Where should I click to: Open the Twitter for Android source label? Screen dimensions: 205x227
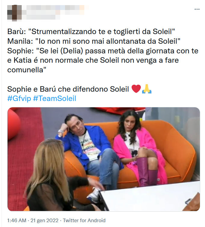click(84, 220)
